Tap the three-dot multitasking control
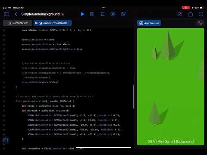 (x=103, y=8)
